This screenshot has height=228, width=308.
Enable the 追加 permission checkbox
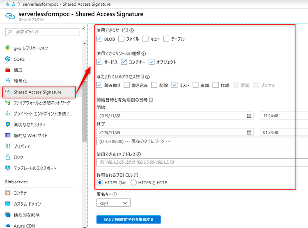click(x=195, y=85)
